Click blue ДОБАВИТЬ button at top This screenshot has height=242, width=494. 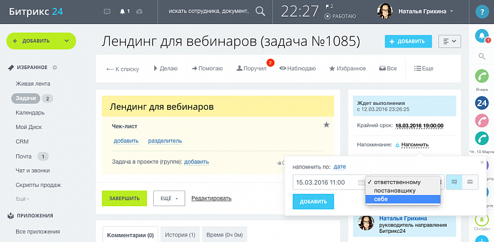408,41
